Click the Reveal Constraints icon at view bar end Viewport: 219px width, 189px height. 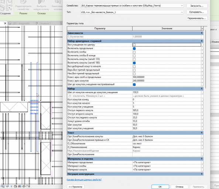point(28,186)
